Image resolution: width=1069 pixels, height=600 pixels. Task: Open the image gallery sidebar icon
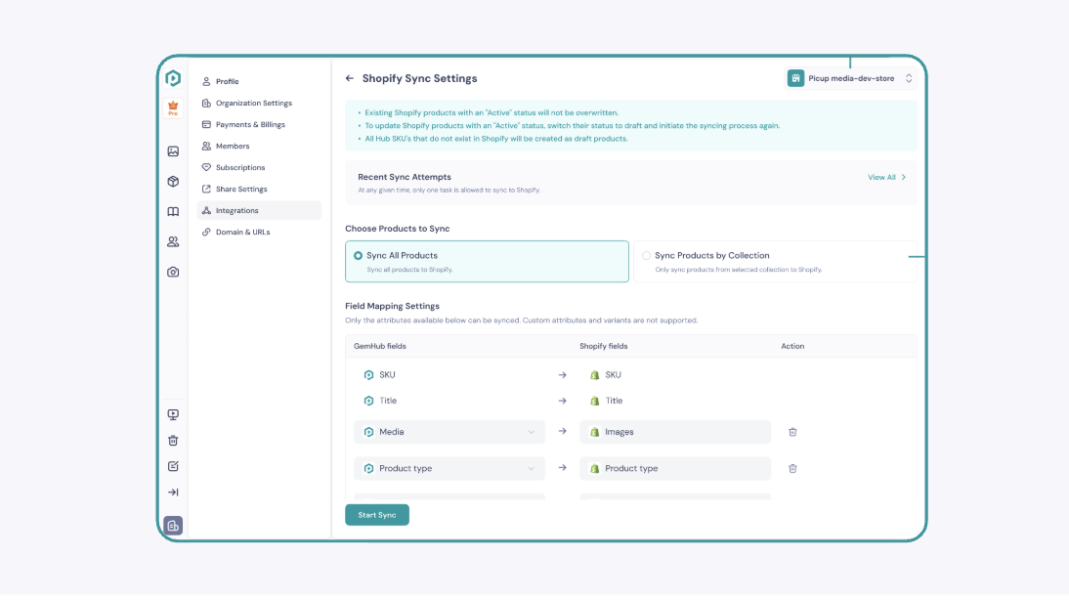pyautogui.click(x=173, y=151)
